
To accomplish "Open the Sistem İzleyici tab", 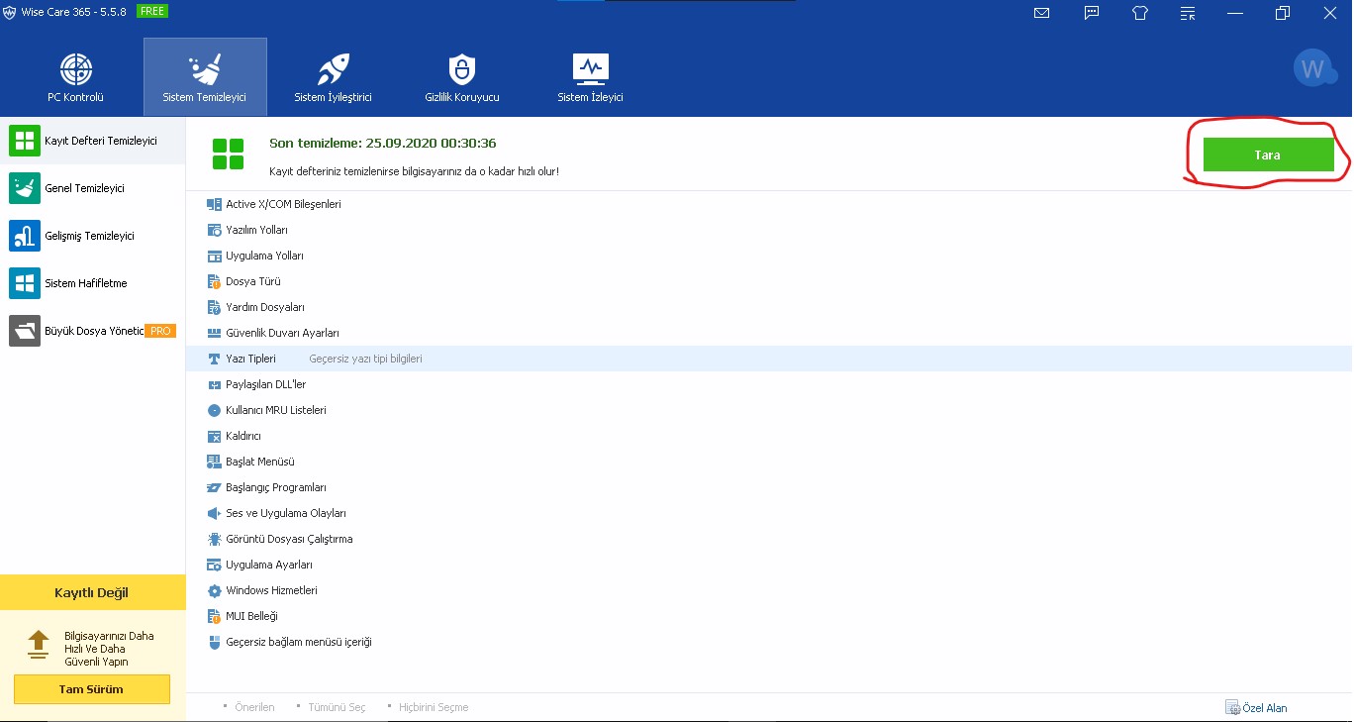I will 591,77.
